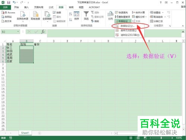Collapse the ribbon with the chevron
Image resolution: width=186 pixels, height=140 pixels.
(x=183, y=26)
